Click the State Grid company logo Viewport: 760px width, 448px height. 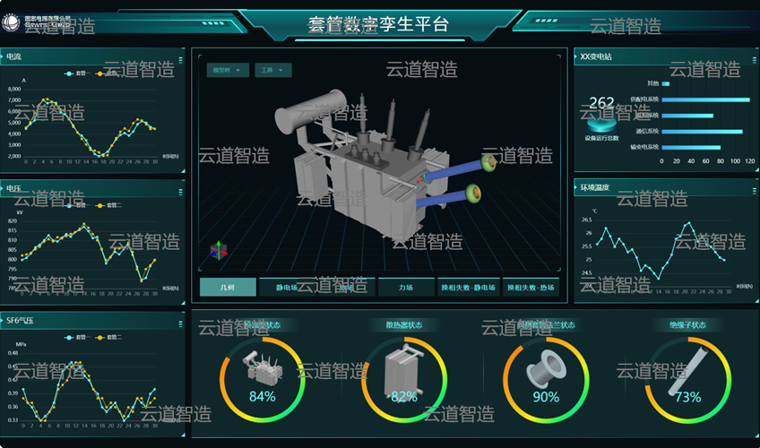coord(10,22)
